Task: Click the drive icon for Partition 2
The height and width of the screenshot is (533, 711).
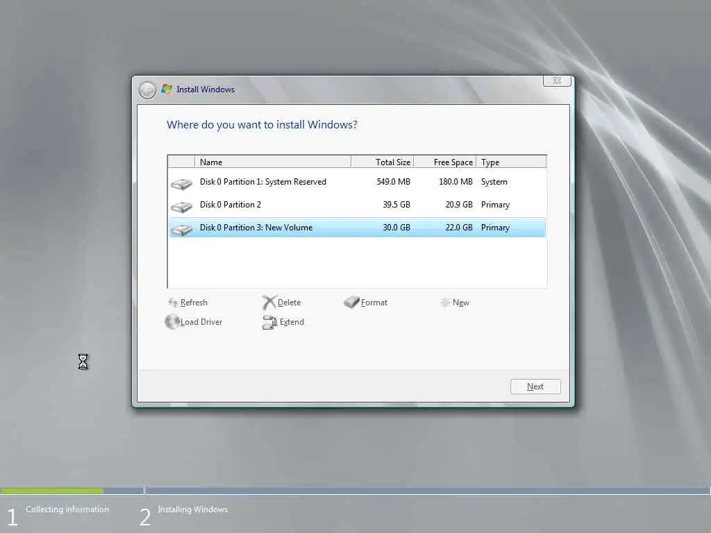Action: [181, 207]
